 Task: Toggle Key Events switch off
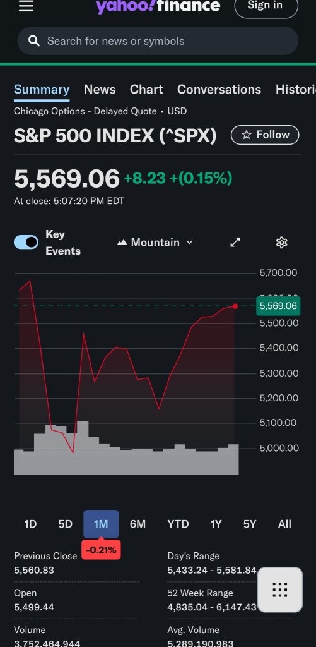tap(26, 242)
